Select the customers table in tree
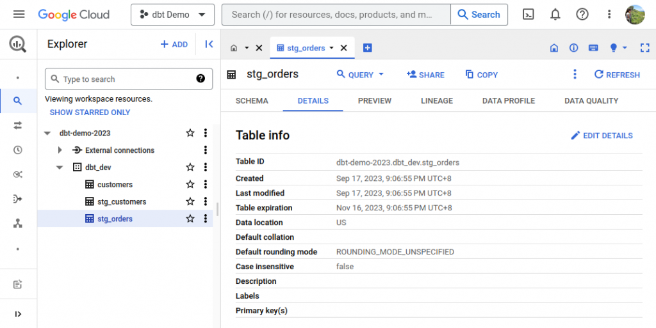This screenshot has height=328, width=656. (x=115, y=184)
